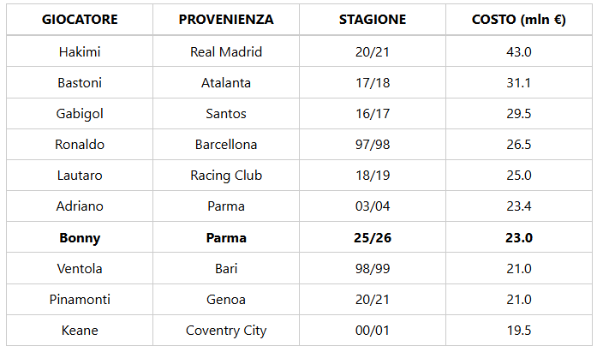Click season 18/19 in Lautaro row
This screenshot has width=603, height=352.
tap(373, 175)
